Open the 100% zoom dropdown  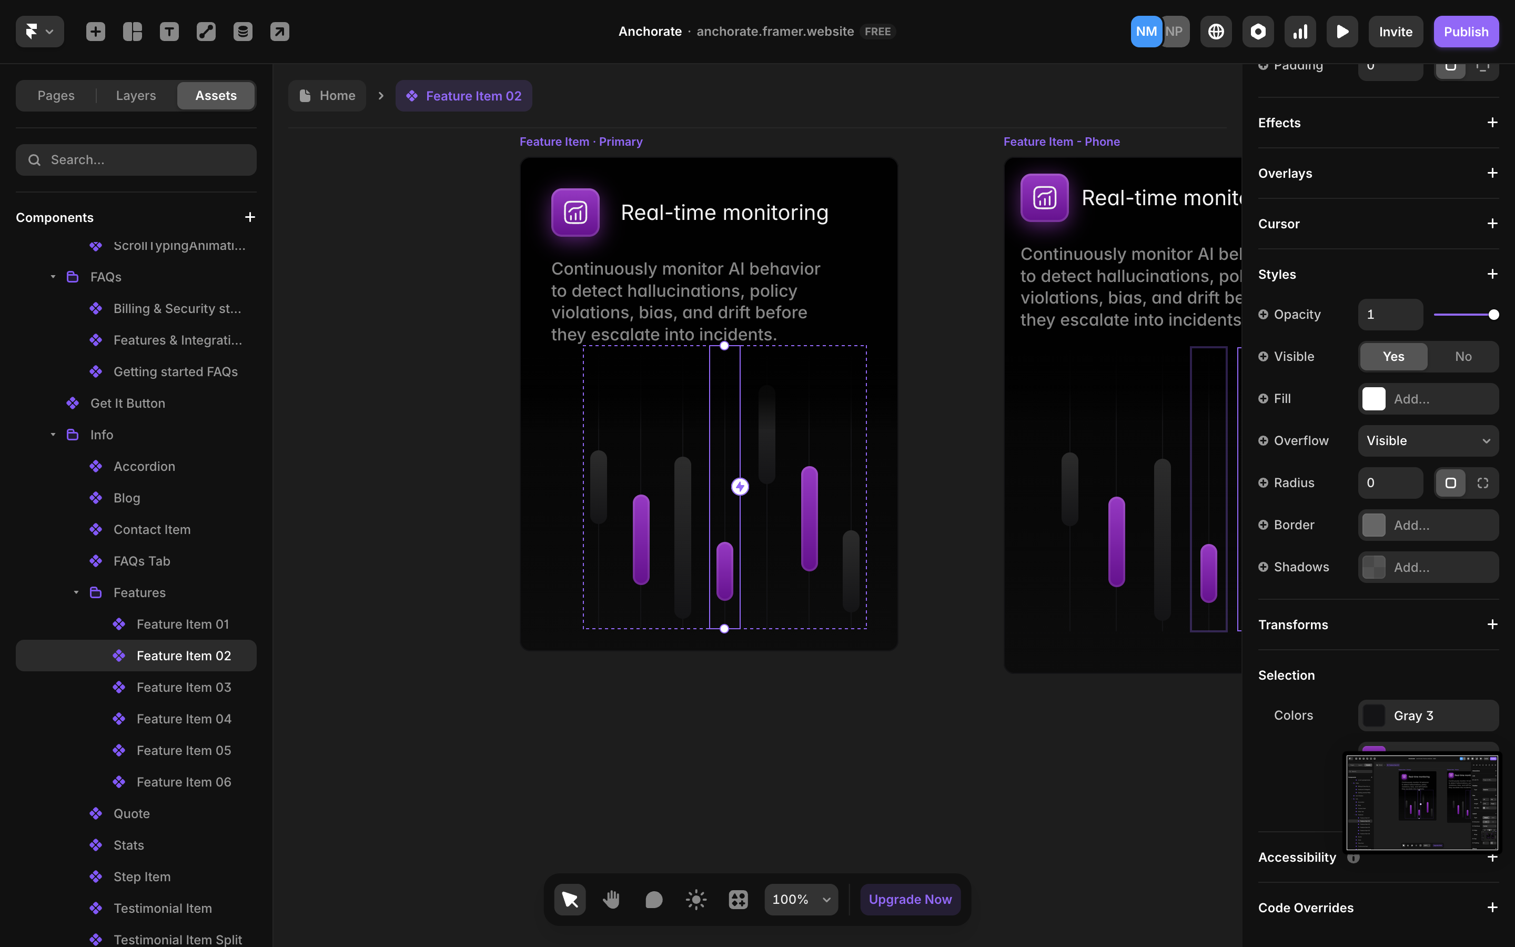[x=801, y=900]
